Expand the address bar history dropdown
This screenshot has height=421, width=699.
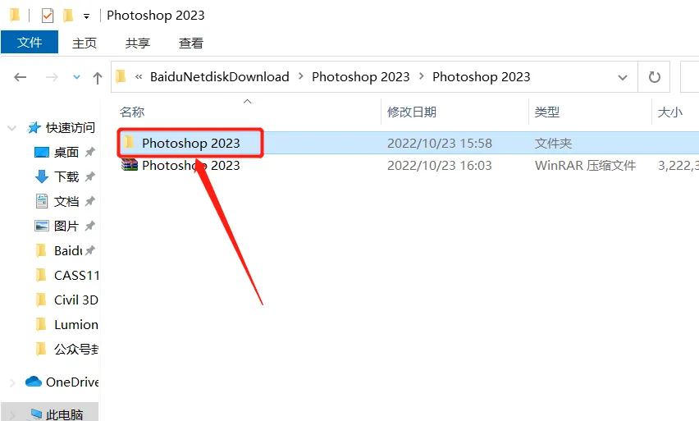click(x=623, y=77)
